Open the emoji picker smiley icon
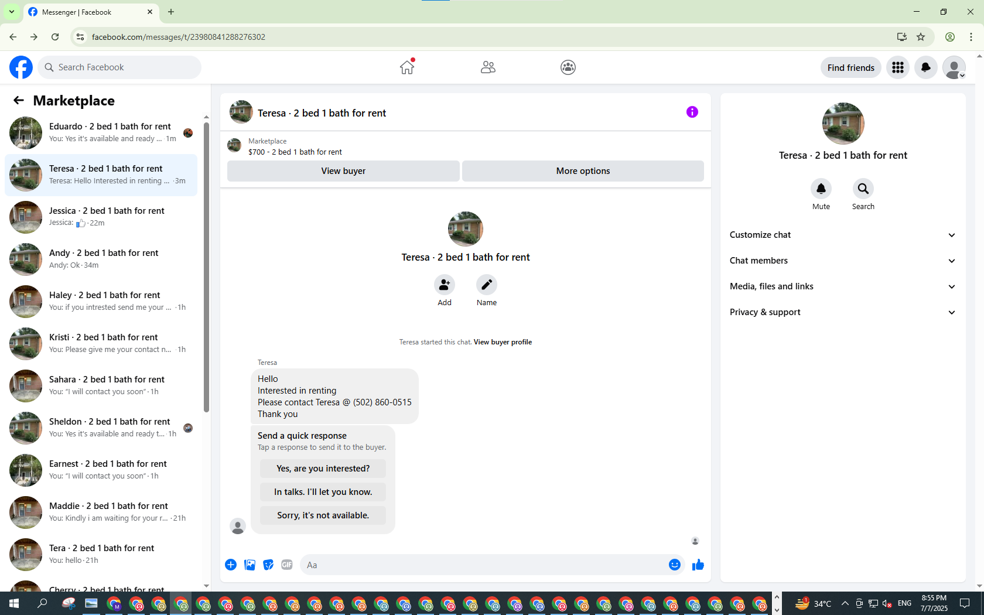The height and width of the screenshot is (615, 984). click(x=675, y=565)
